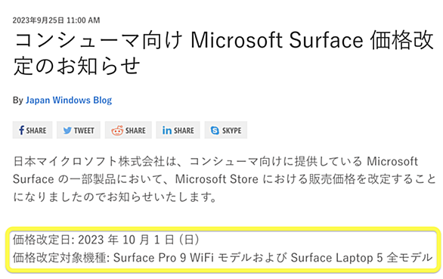Click the 2023年9月25日 publication timestamp

click(x=56, y=20)
